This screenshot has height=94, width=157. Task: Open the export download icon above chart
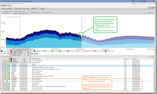[152, 12]
